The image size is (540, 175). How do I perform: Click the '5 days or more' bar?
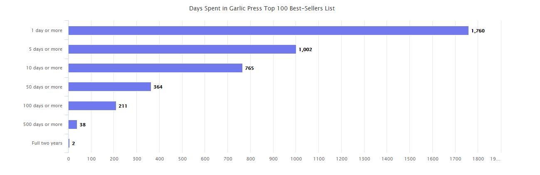click(x=182, y=49)
